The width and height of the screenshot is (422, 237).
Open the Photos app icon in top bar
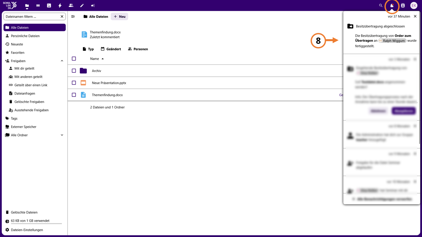point(49,6)
